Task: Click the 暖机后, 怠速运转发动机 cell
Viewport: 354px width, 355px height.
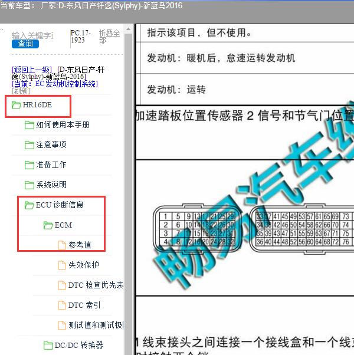Action: pyautogui.click(x=247, y=58)
